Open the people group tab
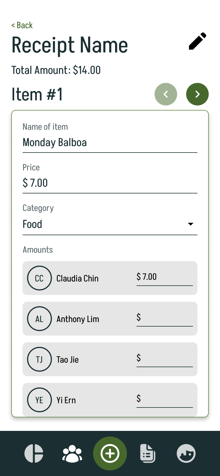Image resolution: width=220 pixels, height=476 pixels. [72, 453]
